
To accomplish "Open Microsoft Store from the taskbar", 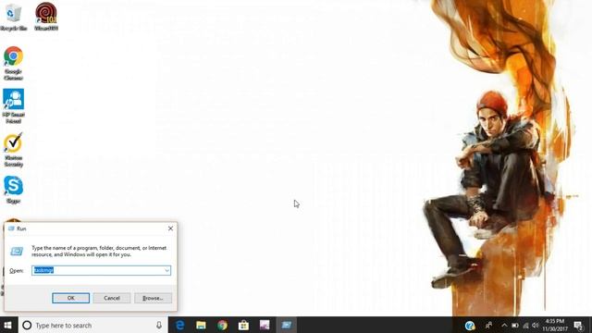I will coord(243,325).
